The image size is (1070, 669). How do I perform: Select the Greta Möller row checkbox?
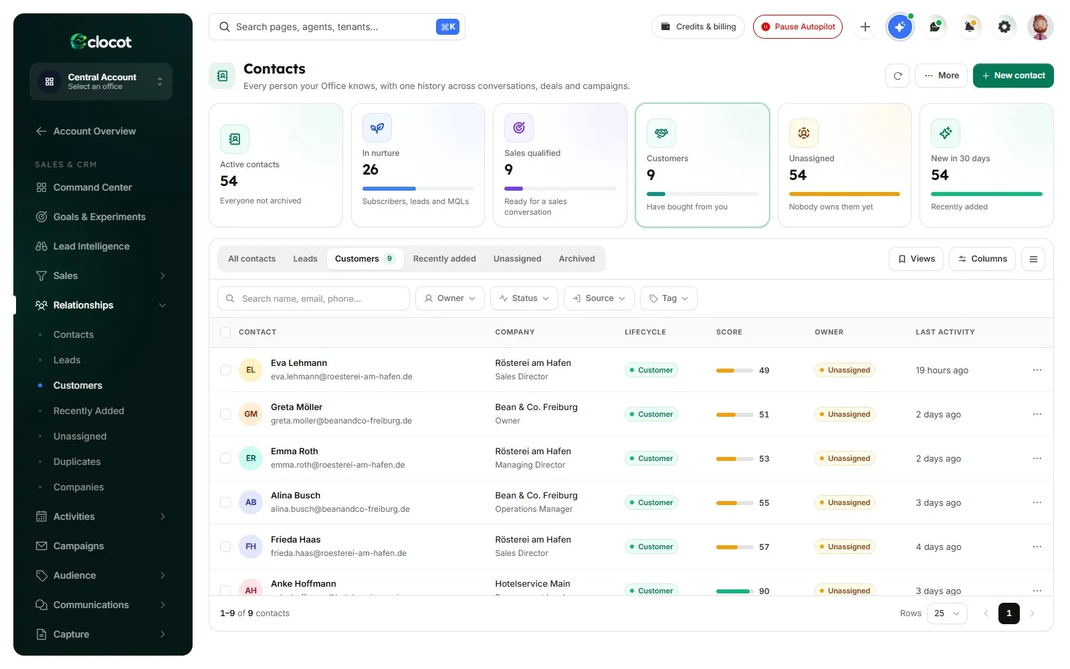225,414
